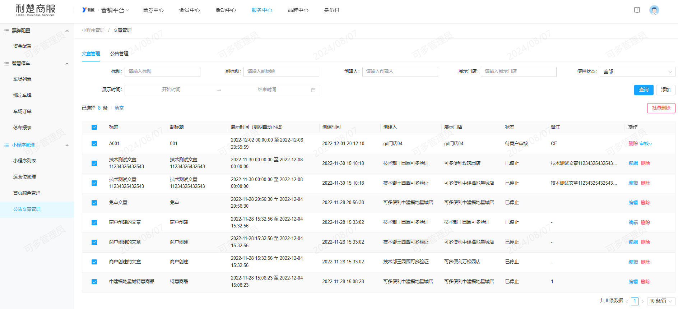Image resolution: width=678 pixels, height=309 pixels.
Task: Open the calendar icon in date range
Action: pyautogui.click(x=313, y=90)
